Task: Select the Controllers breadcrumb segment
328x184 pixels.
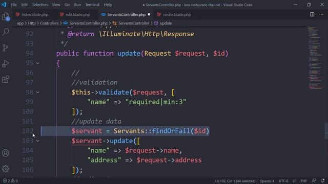Action: click(49, 23)
